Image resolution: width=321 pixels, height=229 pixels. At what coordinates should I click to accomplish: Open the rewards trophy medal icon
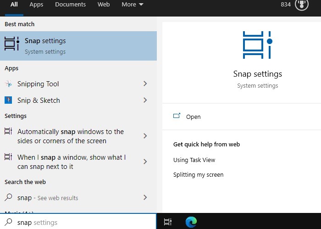[302, 5]
